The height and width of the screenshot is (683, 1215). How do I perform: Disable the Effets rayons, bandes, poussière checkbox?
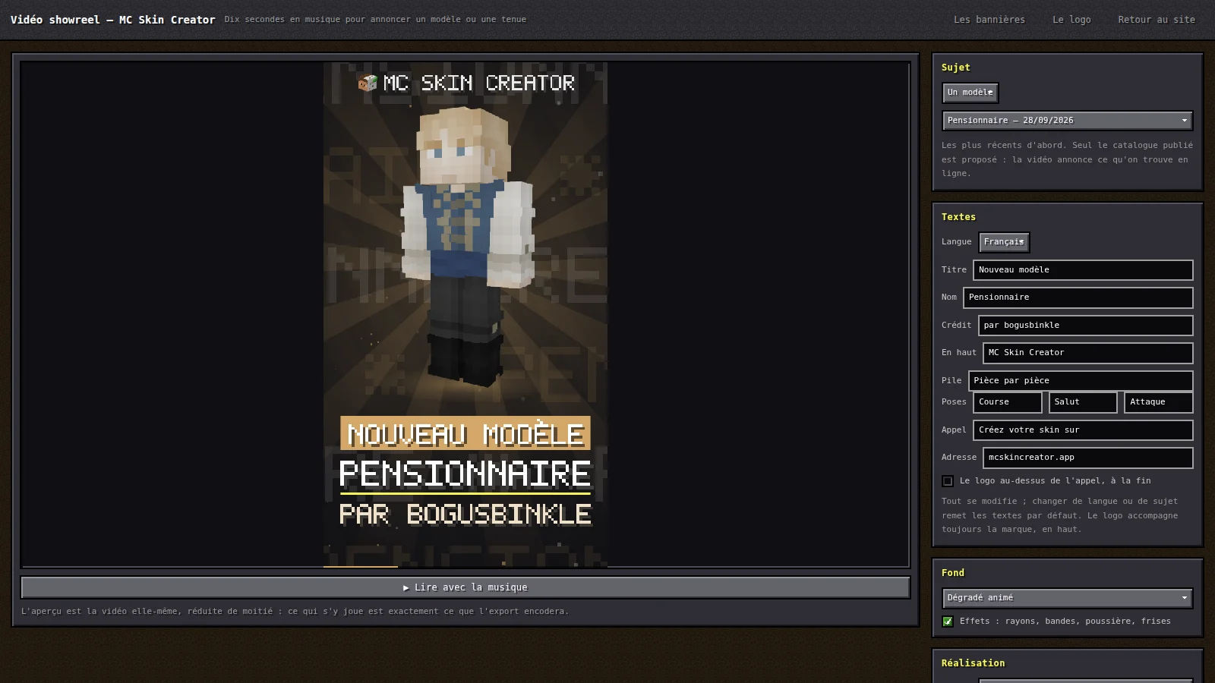pyautogui.click(x=948, y=622)
